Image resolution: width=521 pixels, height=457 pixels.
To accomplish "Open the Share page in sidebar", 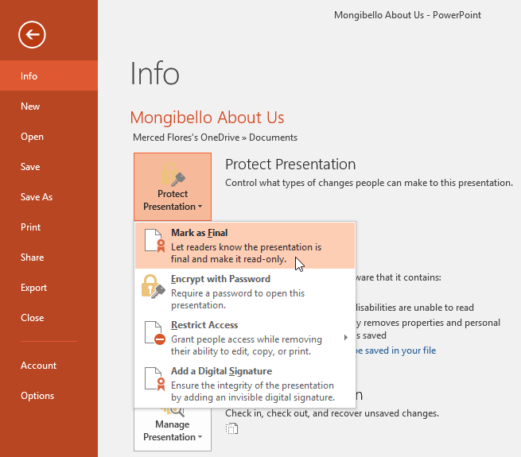I will coord(33,258).
